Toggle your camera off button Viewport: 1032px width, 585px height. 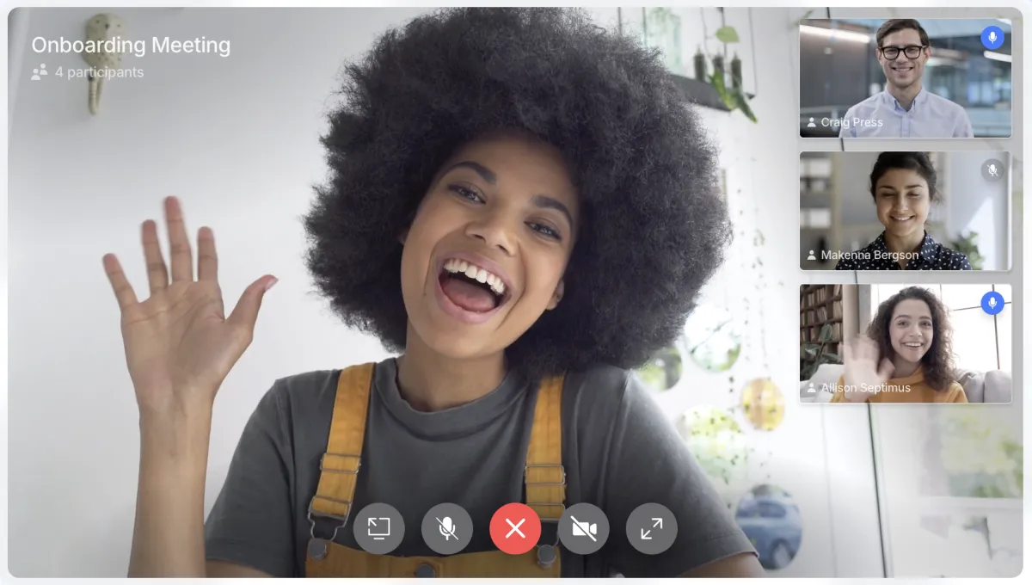583,528
